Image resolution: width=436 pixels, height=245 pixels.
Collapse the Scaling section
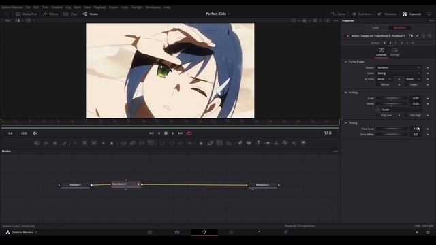click(345, 93)
